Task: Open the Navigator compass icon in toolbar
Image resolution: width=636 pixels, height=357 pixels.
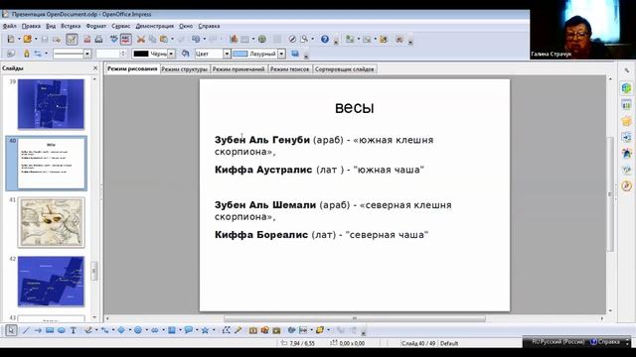Action: click(x=292, y=40)
